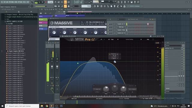Select the hat pattern in the playlist picker
Screen dimensions: 192x108
[x=43, y=22]
